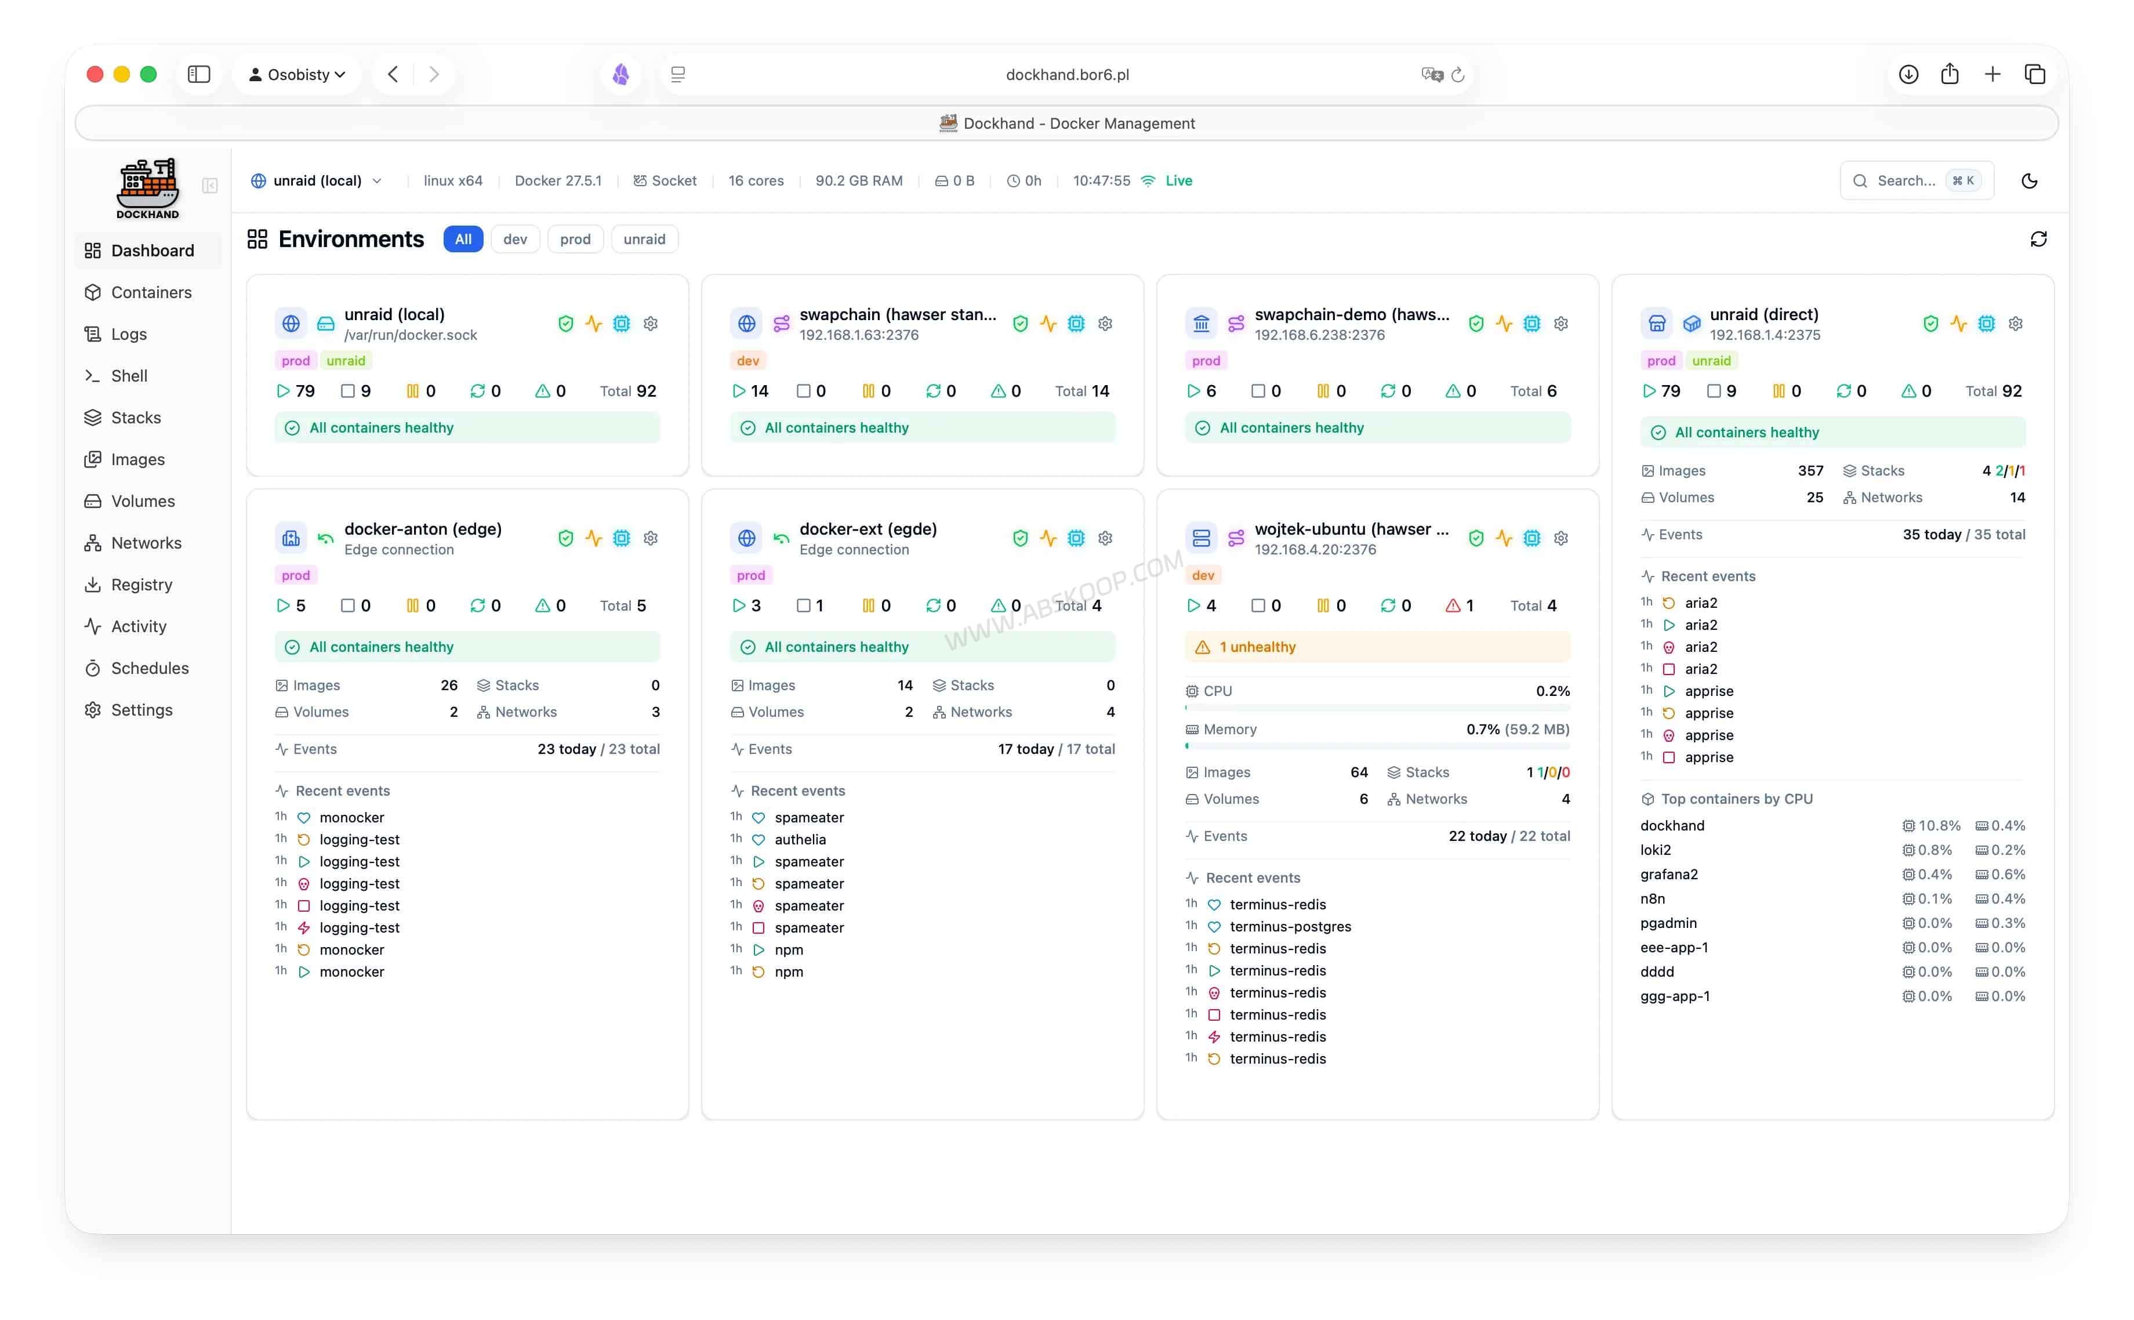
Task: Click the prod tag on docker-ext card
Action: point(750,575)
